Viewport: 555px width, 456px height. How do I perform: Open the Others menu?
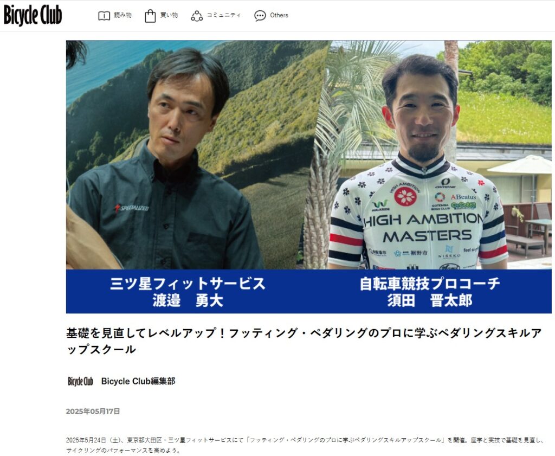pos(279,15)
